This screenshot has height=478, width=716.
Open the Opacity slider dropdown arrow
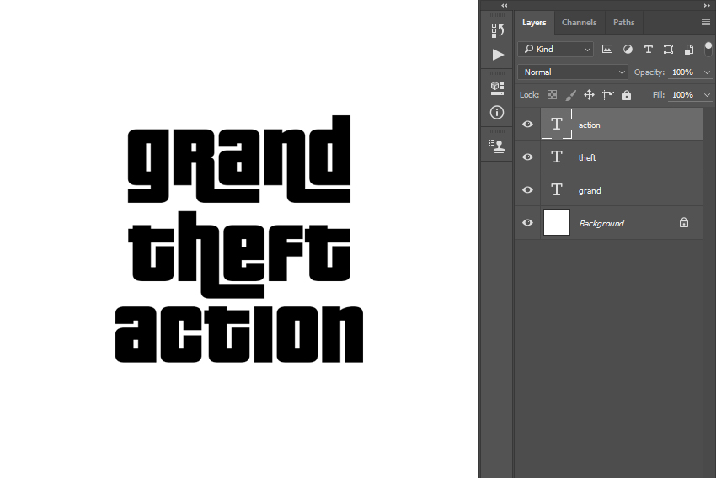[x=707, y=72]
